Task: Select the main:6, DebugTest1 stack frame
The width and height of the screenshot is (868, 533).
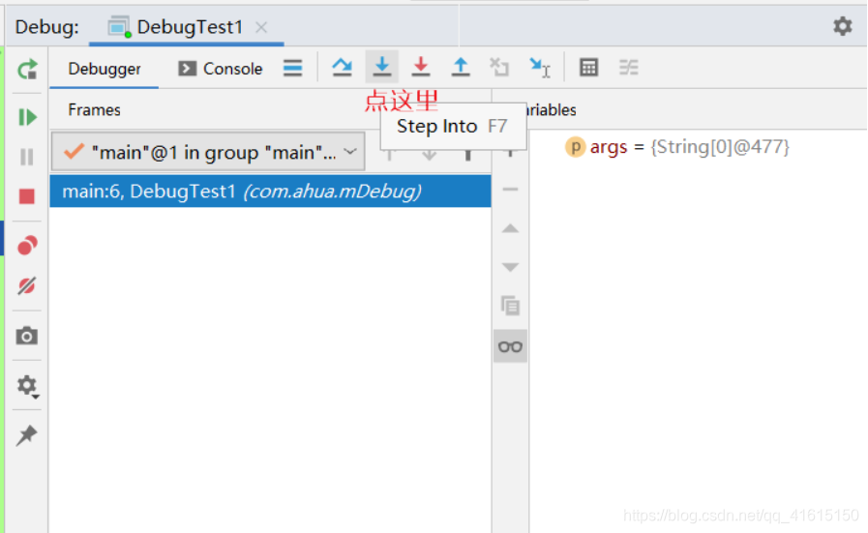Action: pos(270,192)
